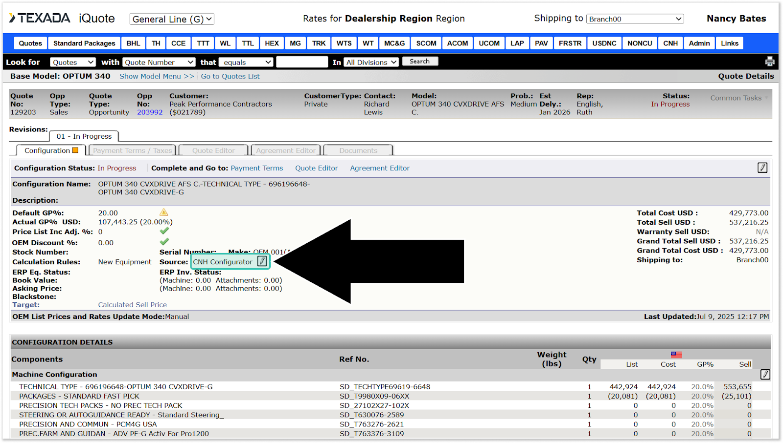
Task: Select the ACOM menu item
Action: click(x=458, y=43)
